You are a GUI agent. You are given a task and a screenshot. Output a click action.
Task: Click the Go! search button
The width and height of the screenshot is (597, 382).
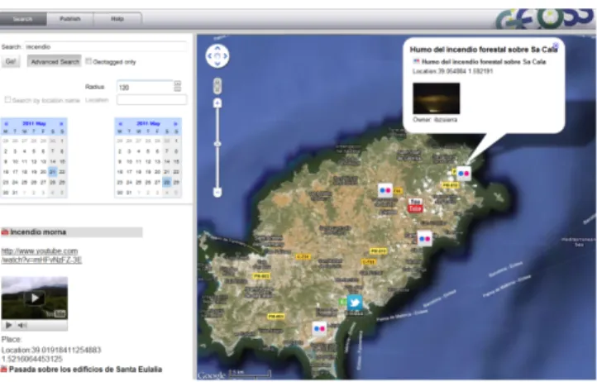point(11,61)
